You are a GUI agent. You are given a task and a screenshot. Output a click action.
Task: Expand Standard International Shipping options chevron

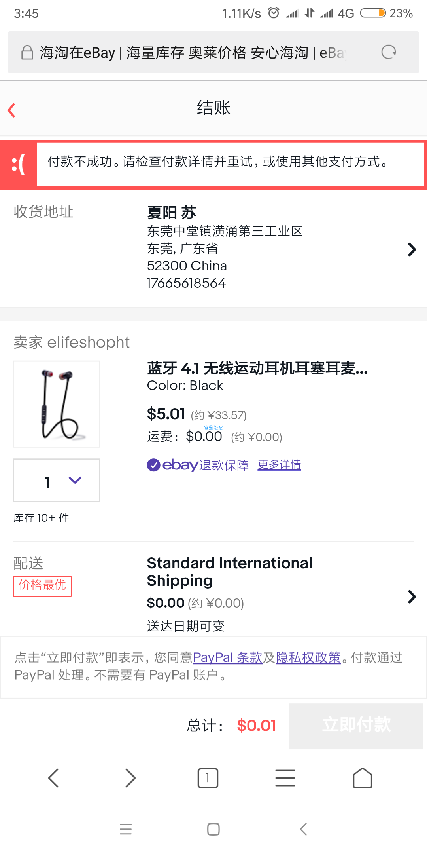point(412,596)
